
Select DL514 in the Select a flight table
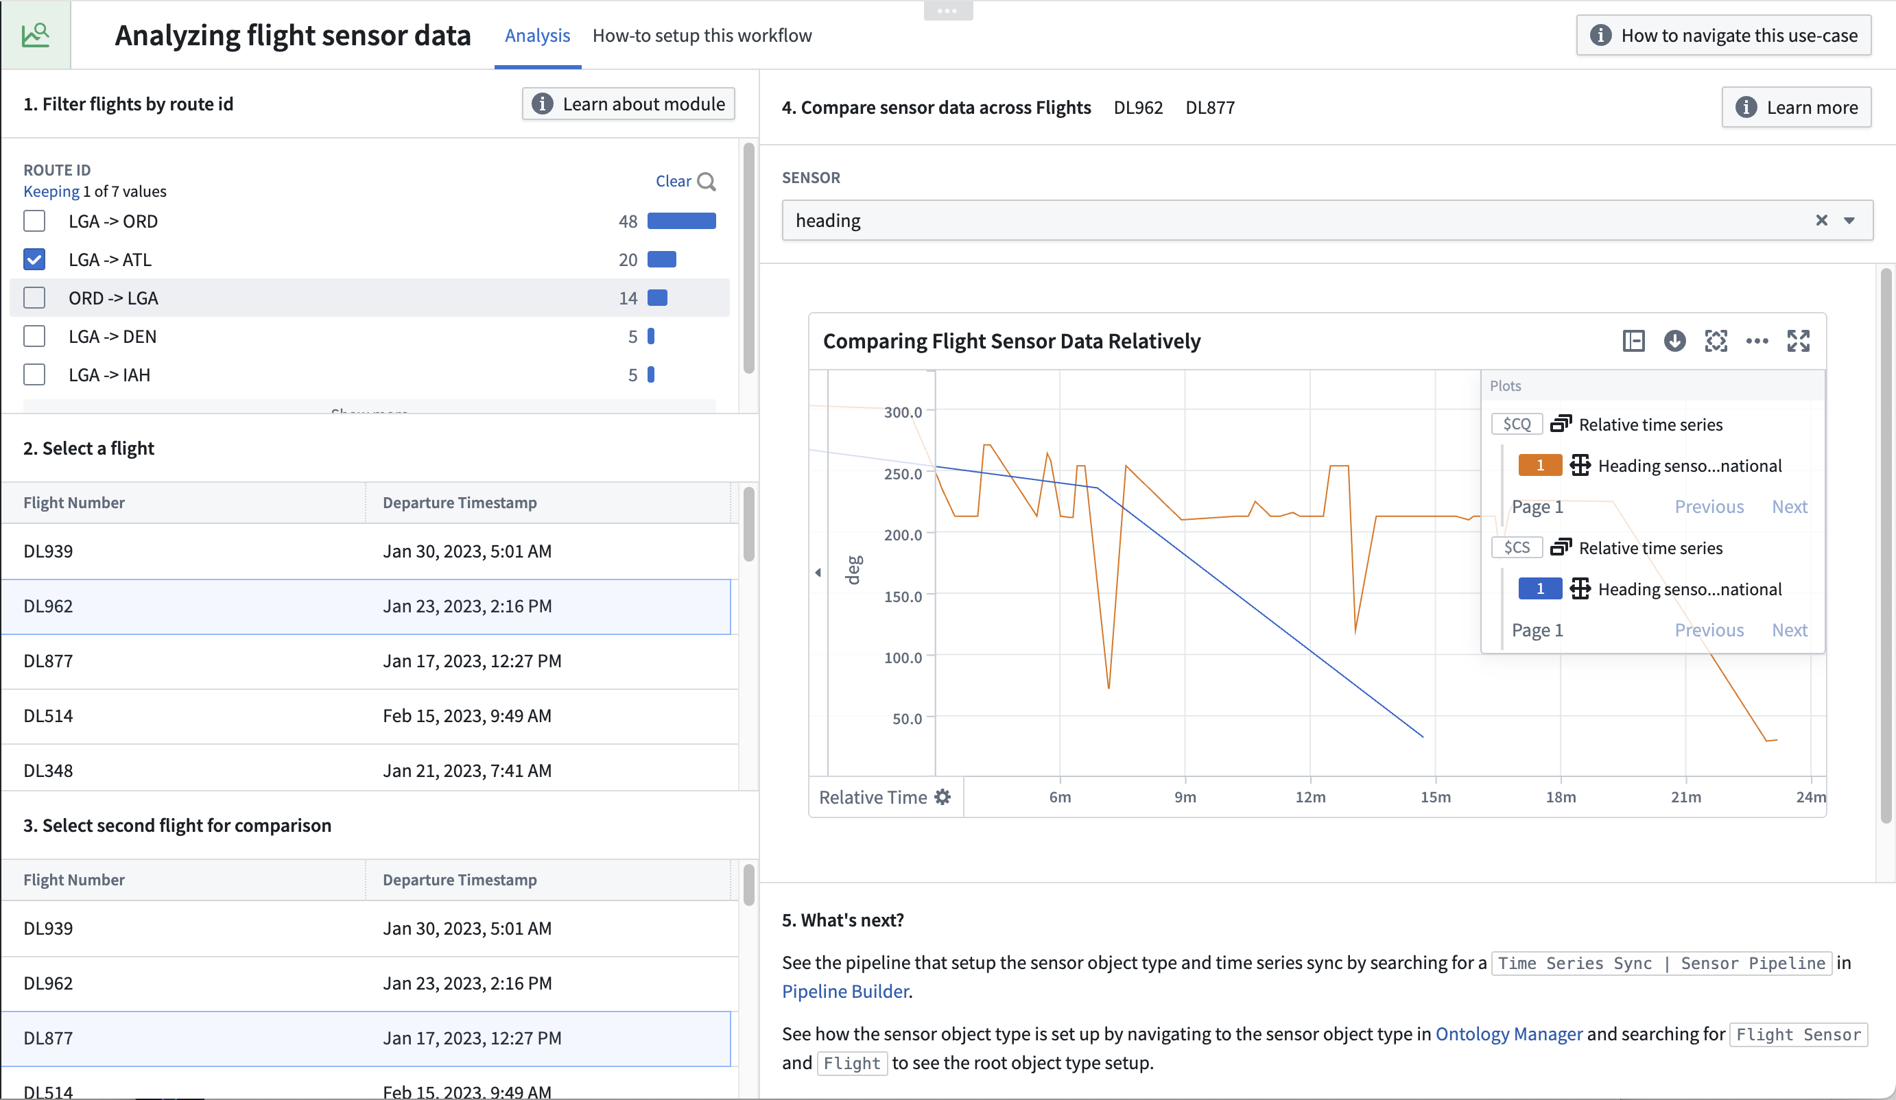366,715
